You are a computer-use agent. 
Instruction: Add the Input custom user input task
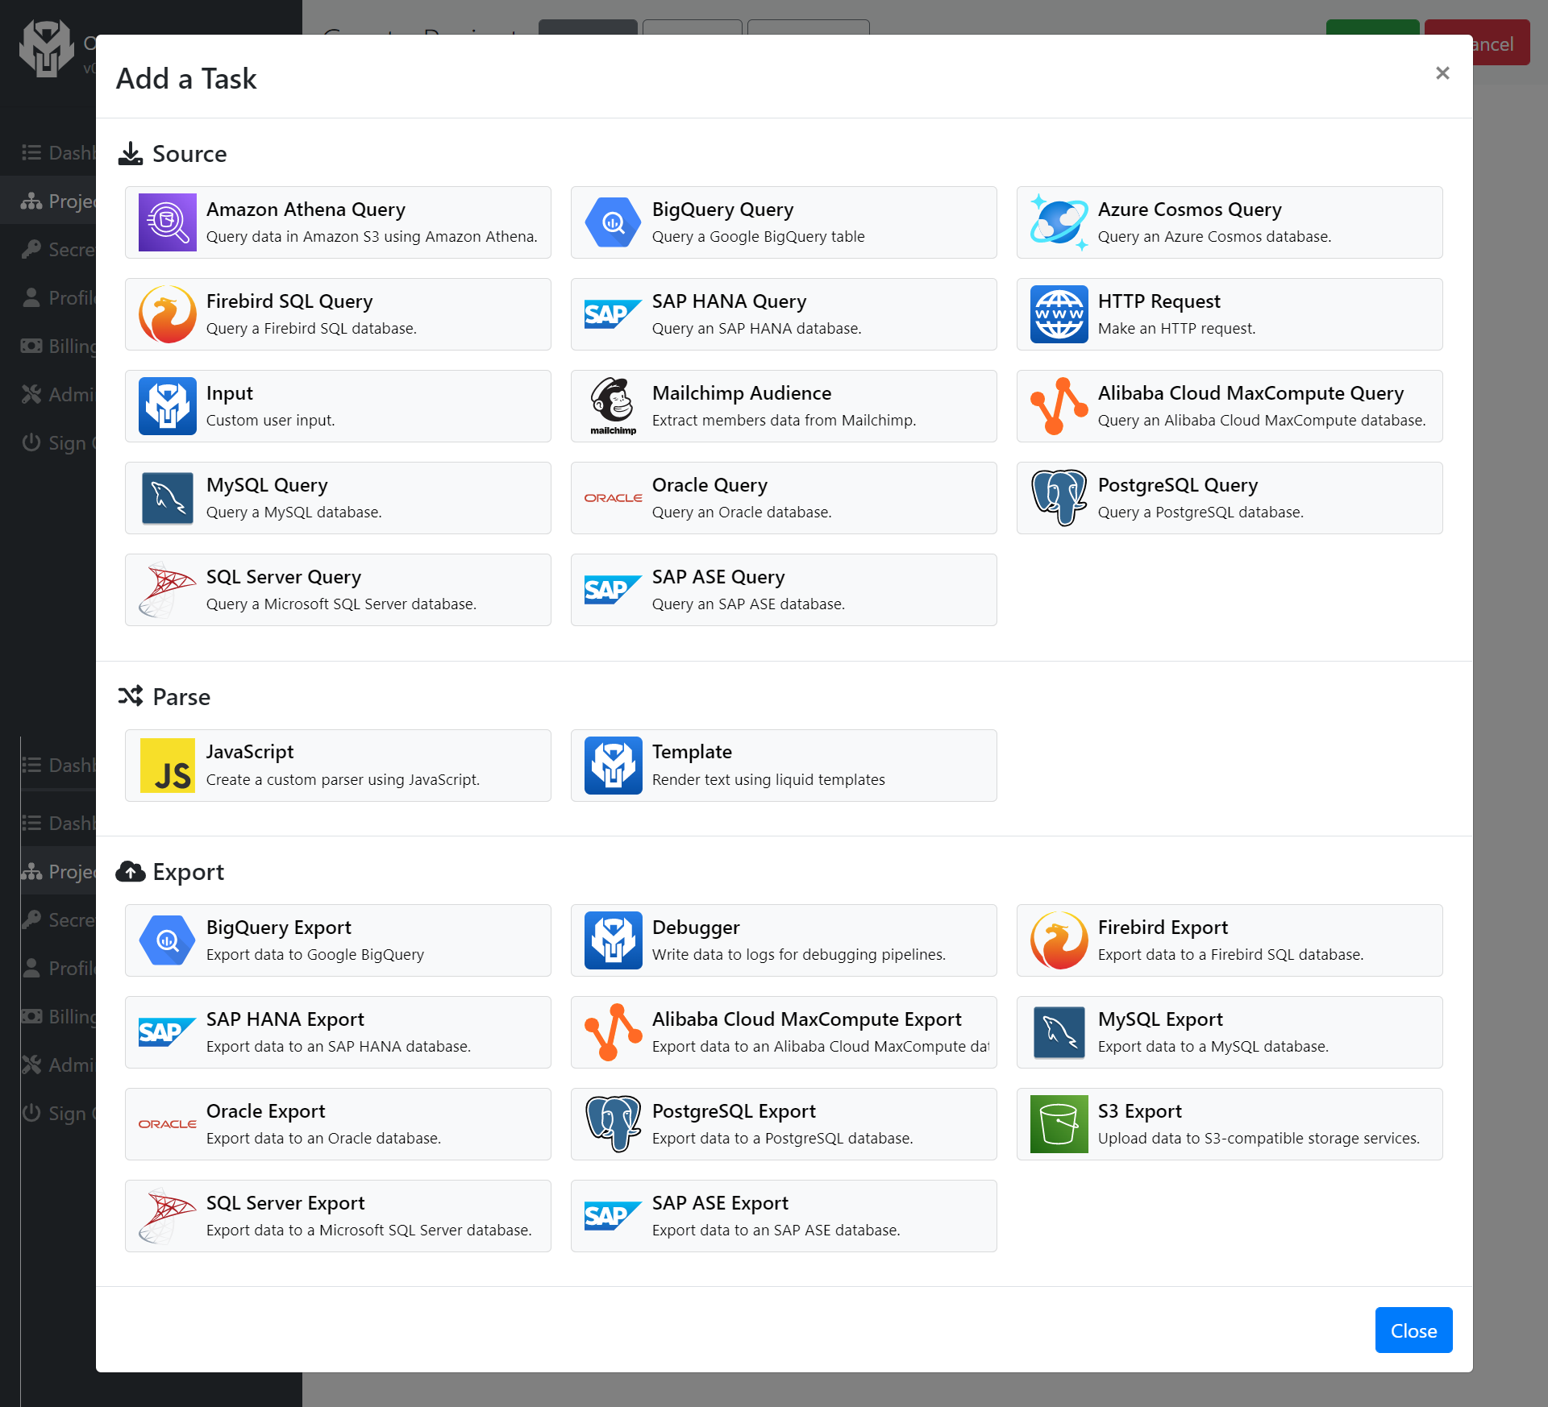click(338, 406)
